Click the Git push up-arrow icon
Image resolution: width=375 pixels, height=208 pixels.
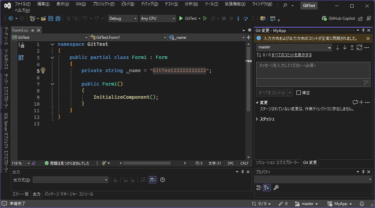(x=352, y=47)
